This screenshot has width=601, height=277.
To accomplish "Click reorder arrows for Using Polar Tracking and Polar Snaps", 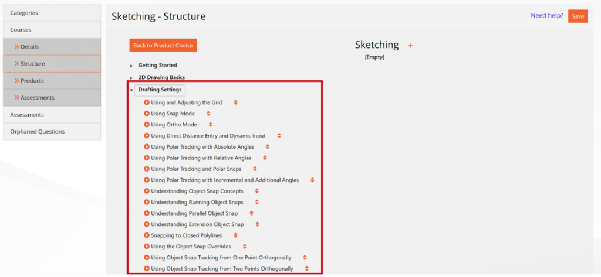I will tap(255, 169).
